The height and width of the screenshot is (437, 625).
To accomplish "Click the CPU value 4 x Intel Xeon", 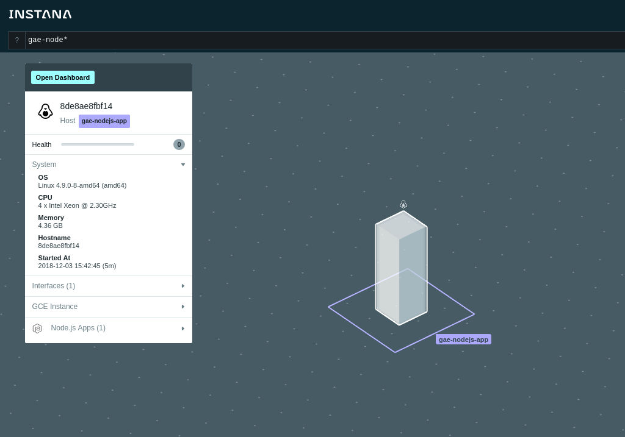I will (77, 206).
